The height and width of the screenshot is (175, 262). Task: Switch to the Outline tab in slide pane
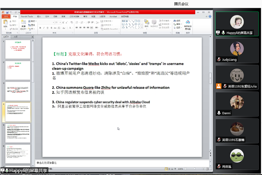pyautogui.click(x=16, y=37)
